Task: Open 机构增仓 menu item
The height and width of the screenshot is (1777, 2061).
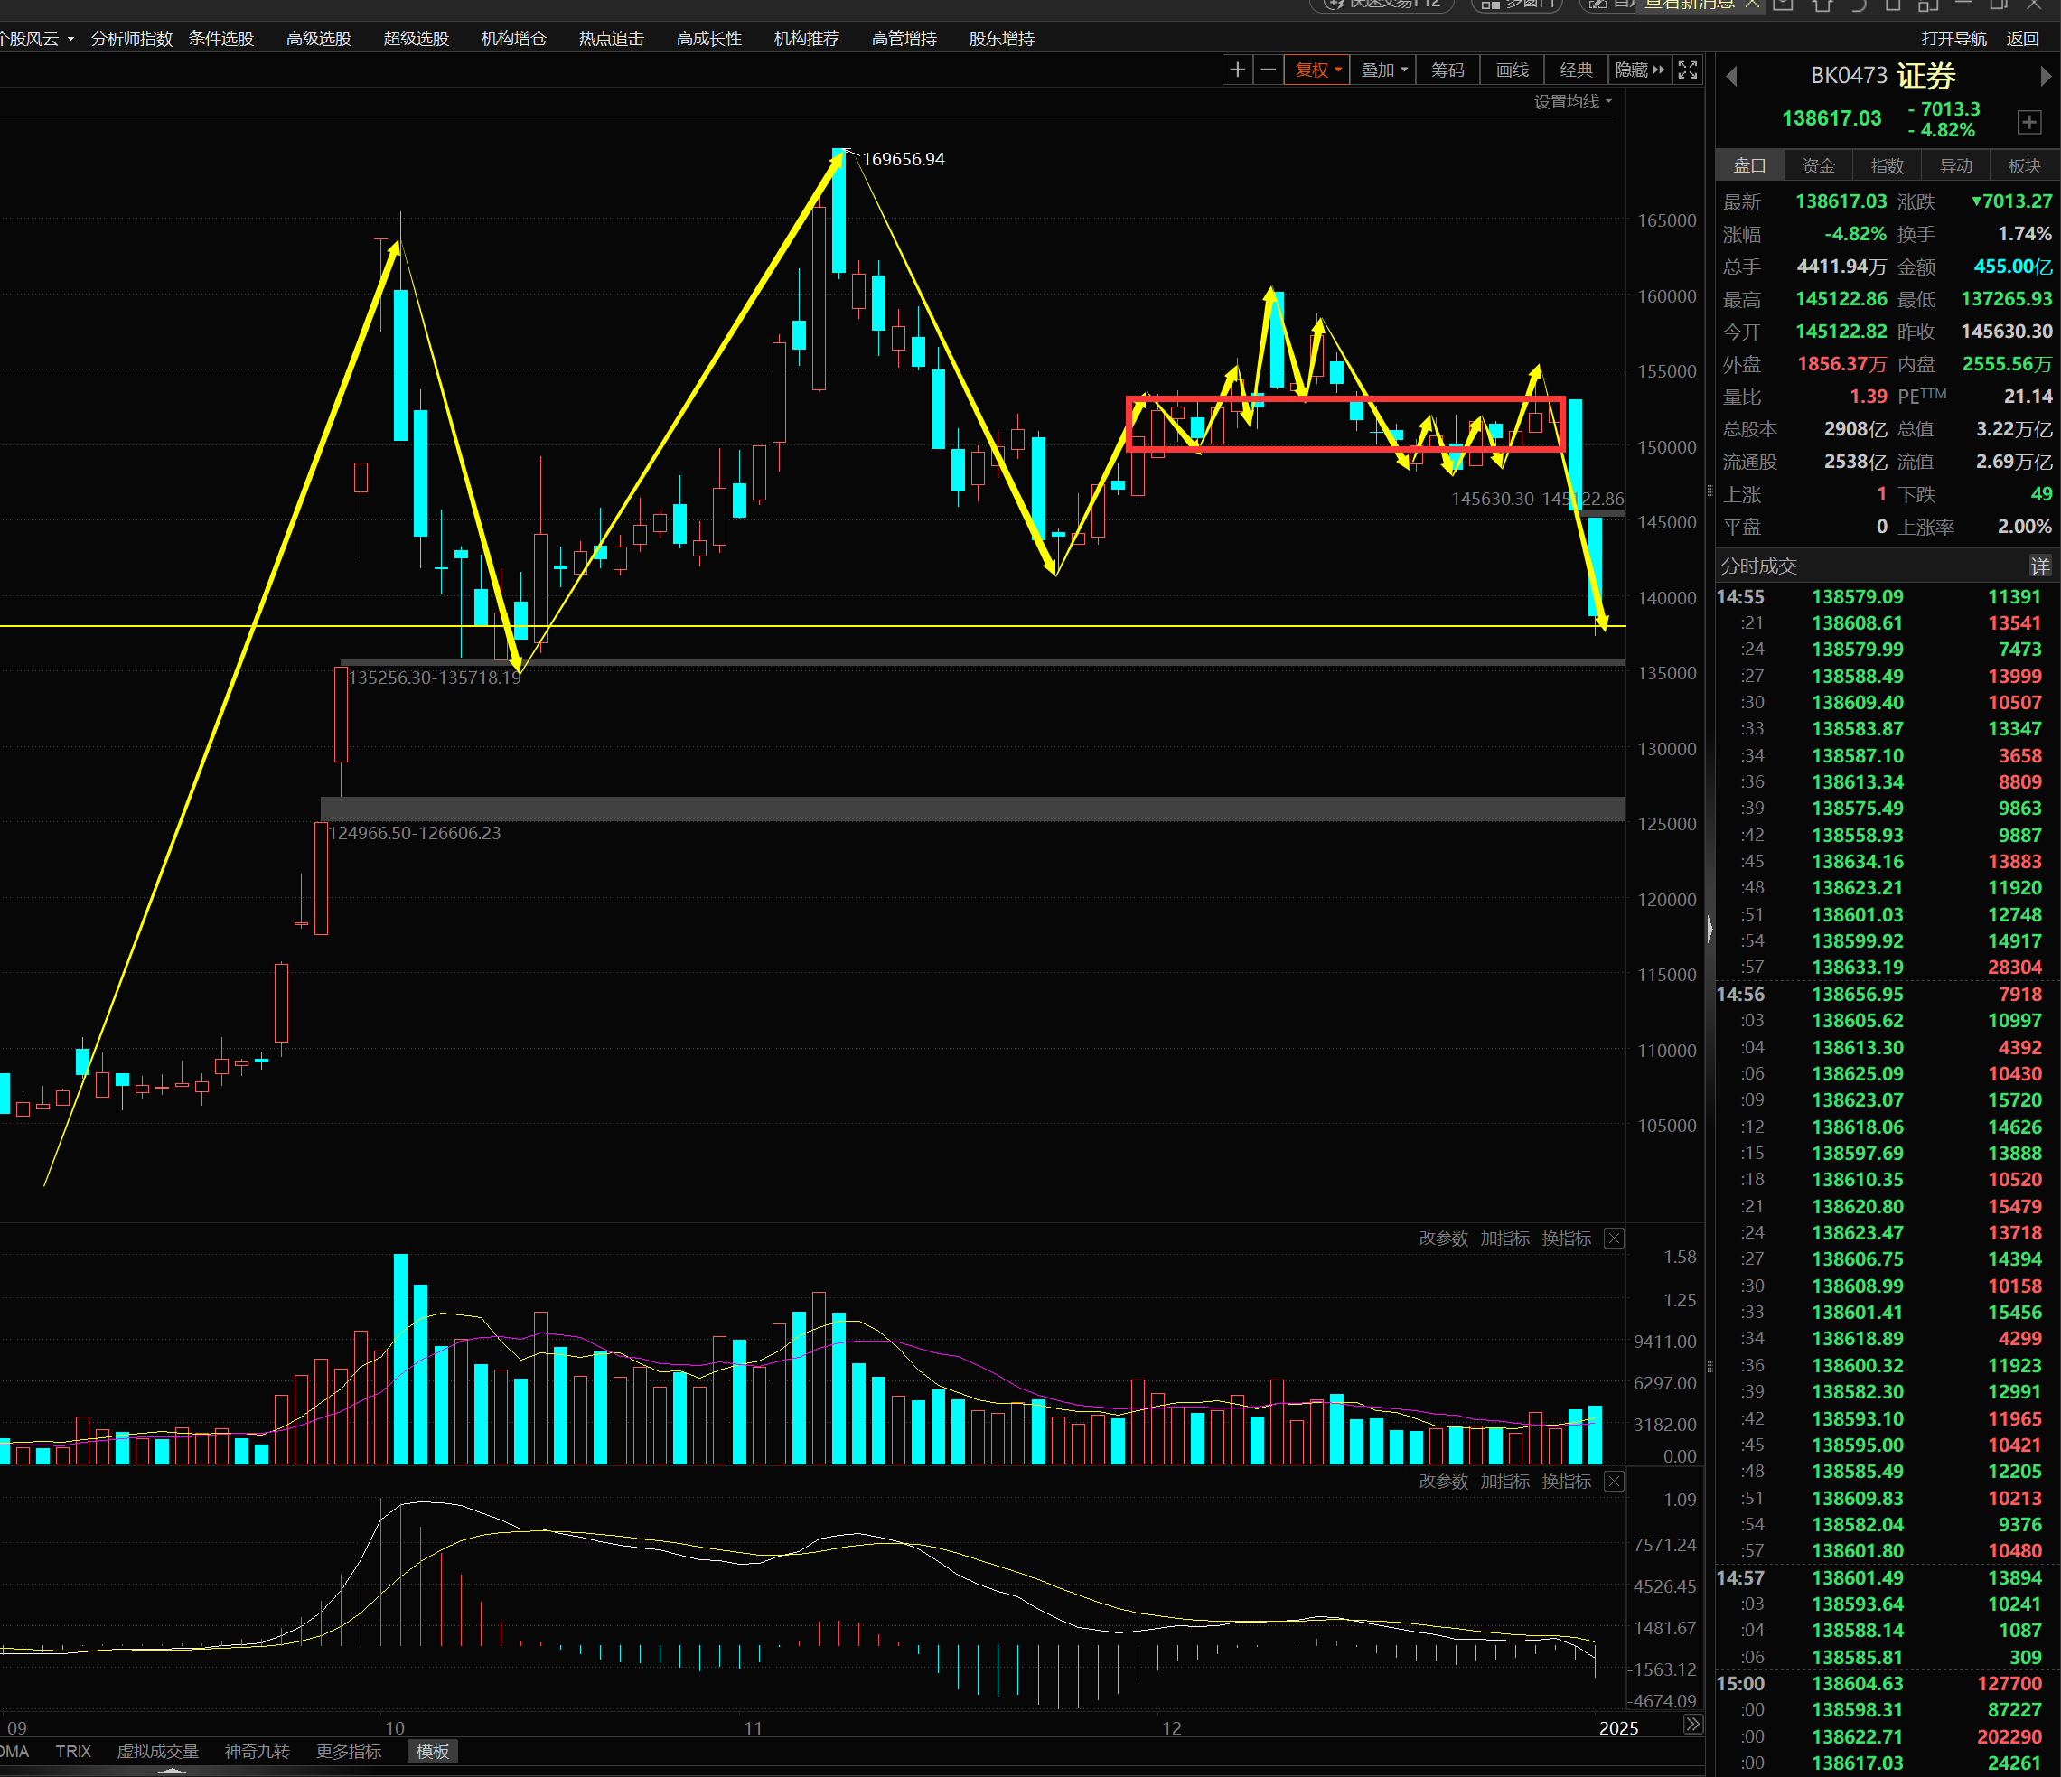Action: (513, 39)
